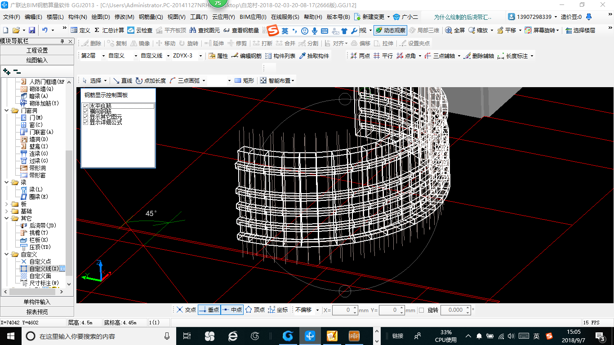Screen dimensions: 614x345
Task: Click the 绘图输入 button
Action: click(37, 60)
